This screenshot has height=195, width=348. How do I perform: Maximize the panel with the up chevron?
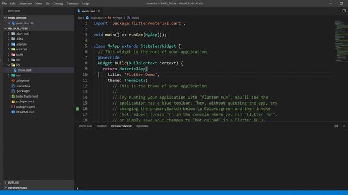coord(344,126)
